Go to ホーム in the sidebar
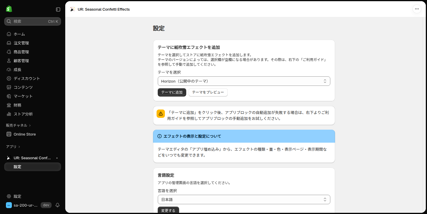The image size is (427, 214). tap(33, 34)
